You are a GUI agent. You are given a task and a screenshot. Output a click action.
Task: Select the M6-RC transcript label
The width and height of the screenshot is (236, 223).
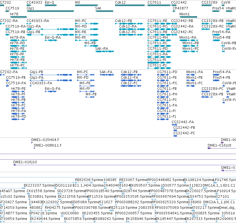coord(81,21)
